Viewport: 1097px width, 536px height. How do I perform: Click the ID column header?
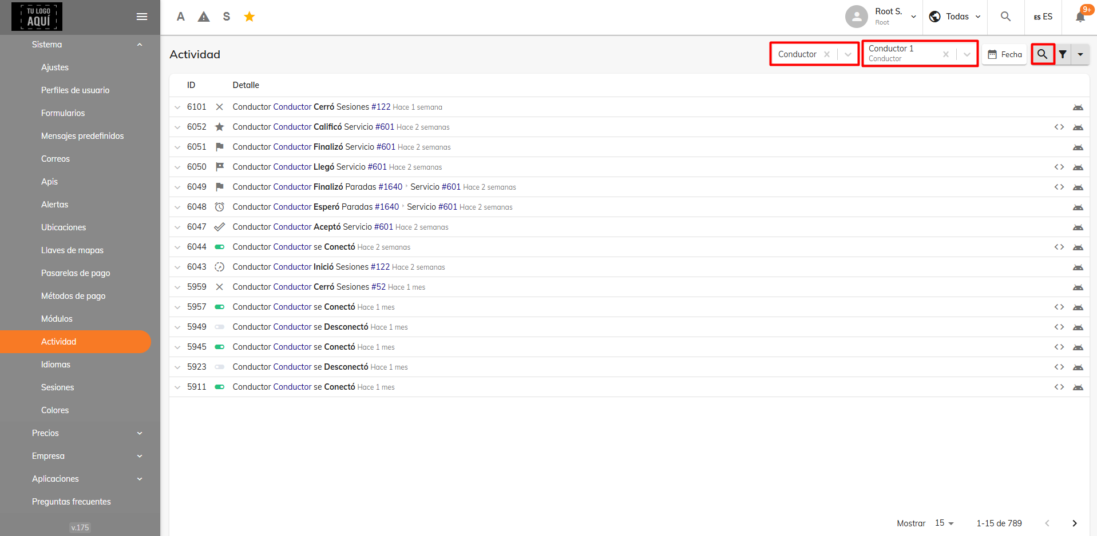point(191,85)
